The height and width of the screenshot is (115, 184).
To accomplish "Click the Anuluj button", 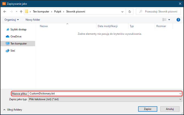I will click(170, 109).
